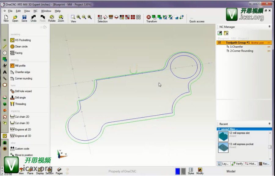Viewport: 275px width, 176px height.
Task: Select the HS Pocketting tool
Action: tap(23, 40)
